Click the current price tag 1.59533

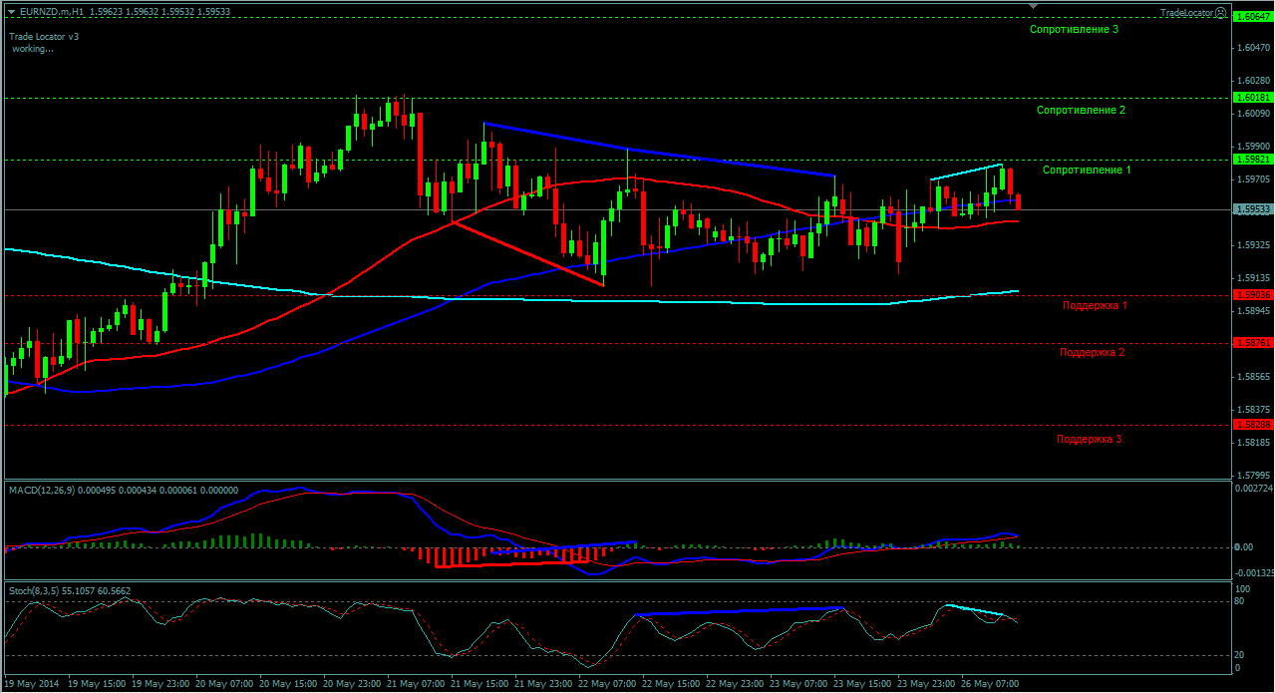click(x=1251, y=209)
